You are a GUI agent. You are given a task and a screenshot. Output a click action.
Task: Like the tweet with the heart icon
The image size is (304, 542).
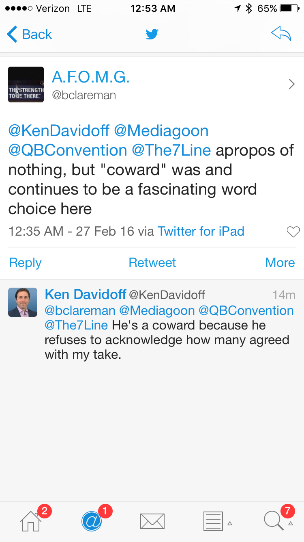(x=293, y=232)
